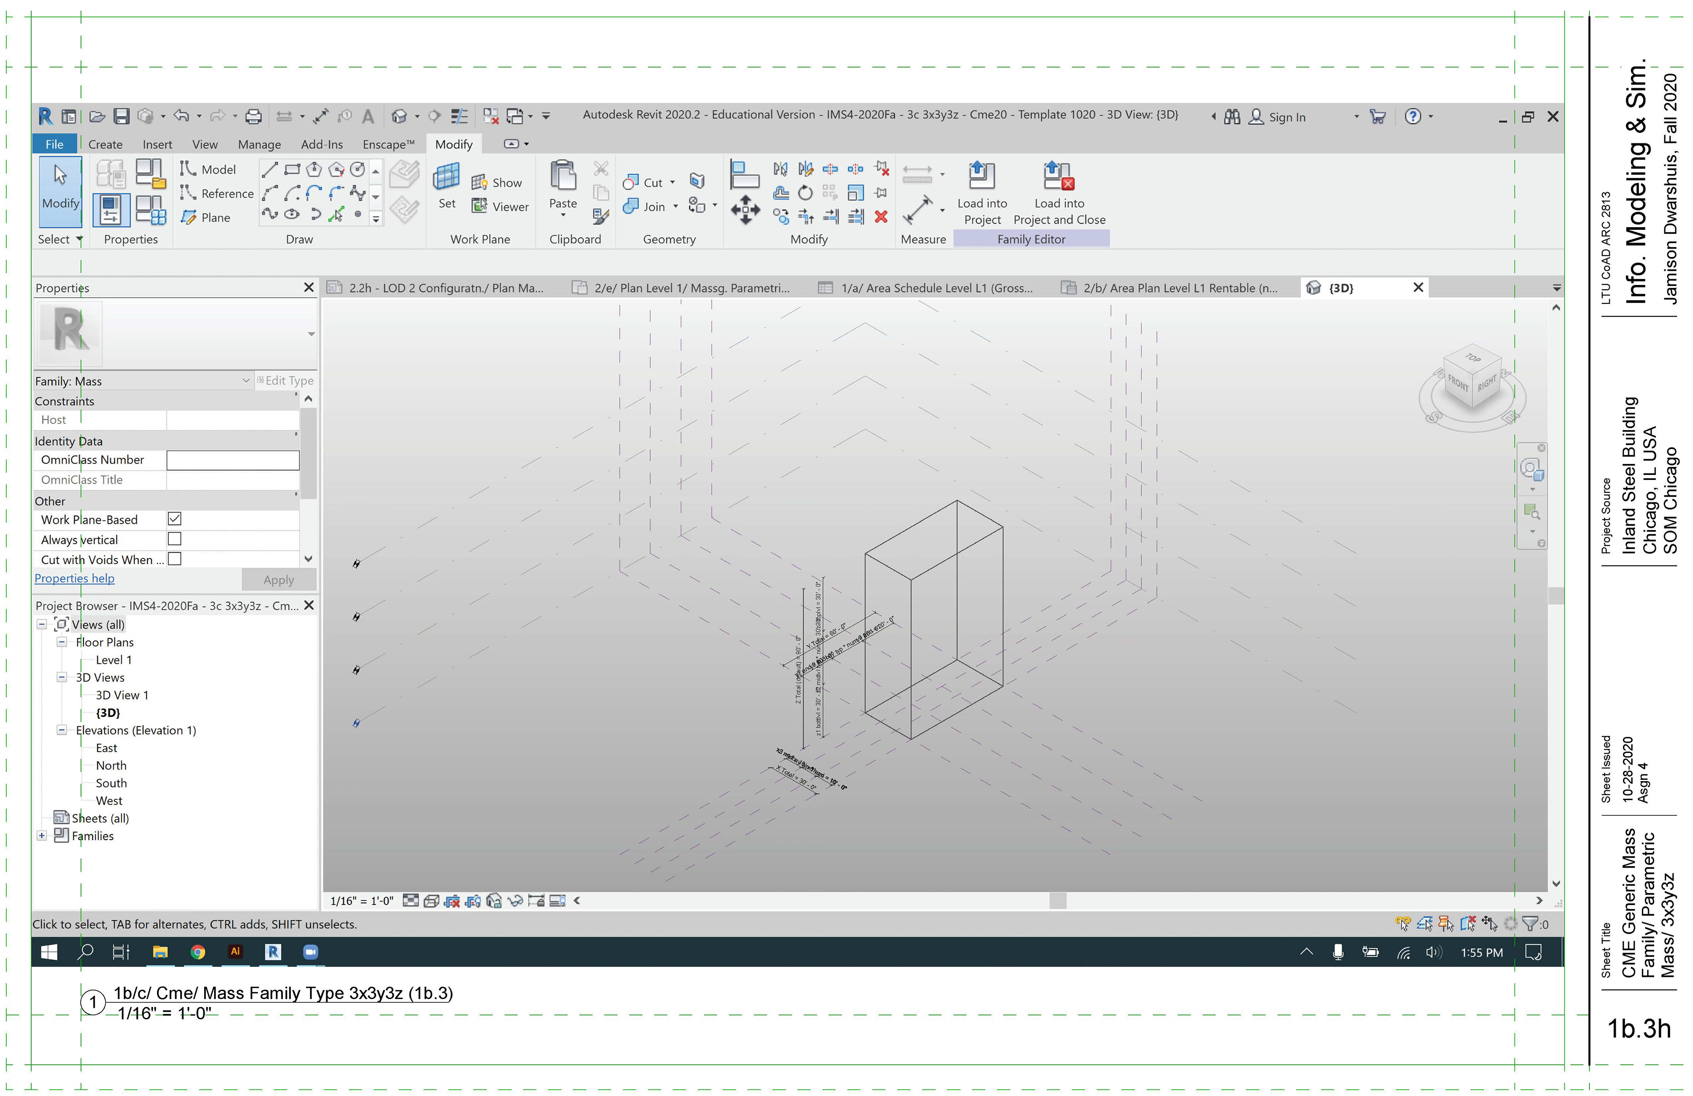Click the Apply button in Properties

point(278,580)
